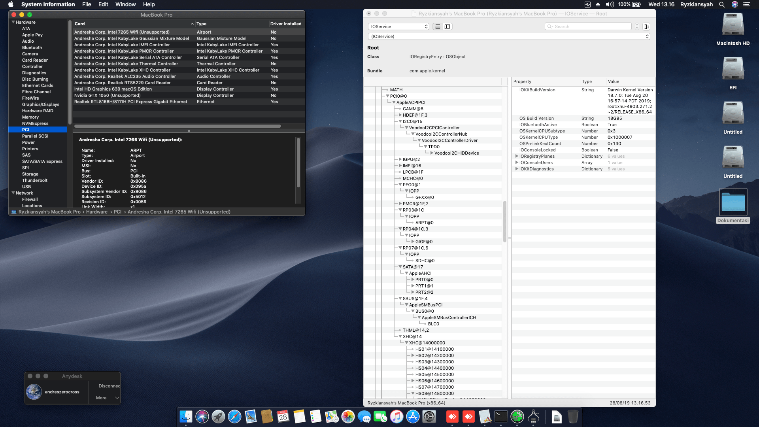The image size is (759, 427).
Task: Open Launchpad rocket icon in dock
Action: [218, 417]
